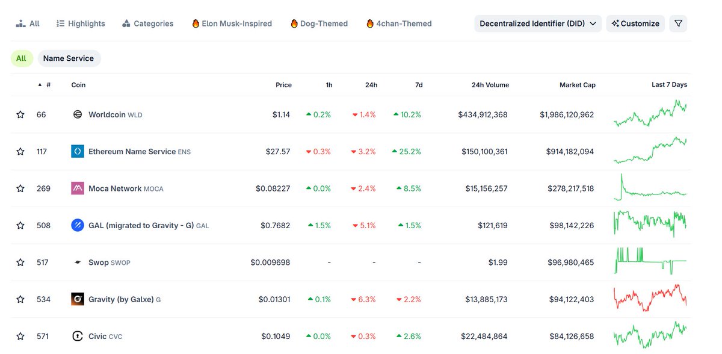Sort by the 24h Volume header

point(490,85)
